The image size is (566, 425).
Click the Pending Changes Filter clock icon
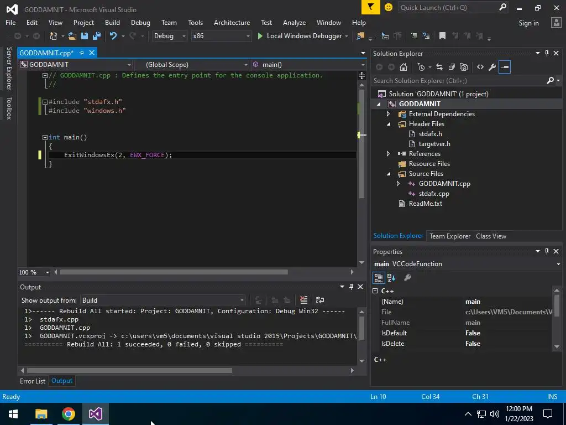(x=421, y=67)
